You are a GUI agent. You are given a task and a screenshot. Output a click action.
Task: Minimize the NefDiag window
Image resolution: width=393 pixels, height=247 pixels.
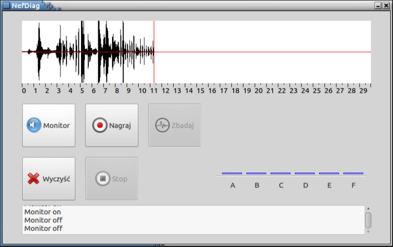point(377,5)
